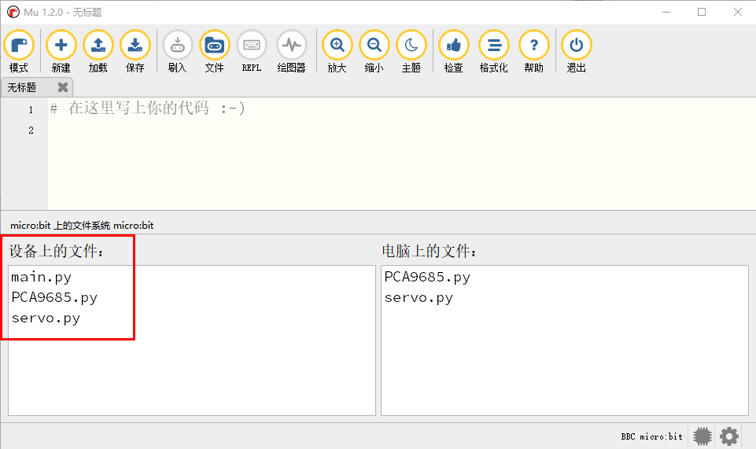The height and width of the screenshot is (449, 756).
Task: Toggle the Files (文件) panel
Action: click(215, 51)
